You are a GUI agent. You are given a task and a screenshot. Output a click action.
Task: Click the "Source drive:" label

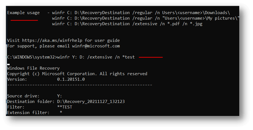point(23,96)
